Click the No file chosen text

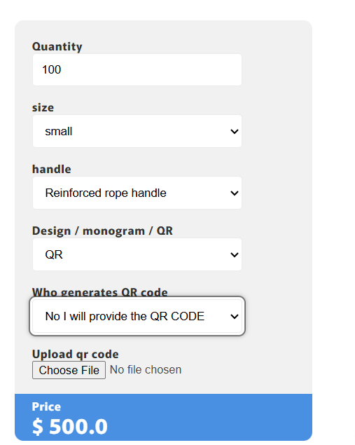pyautogui.click(x=146, y=370)
